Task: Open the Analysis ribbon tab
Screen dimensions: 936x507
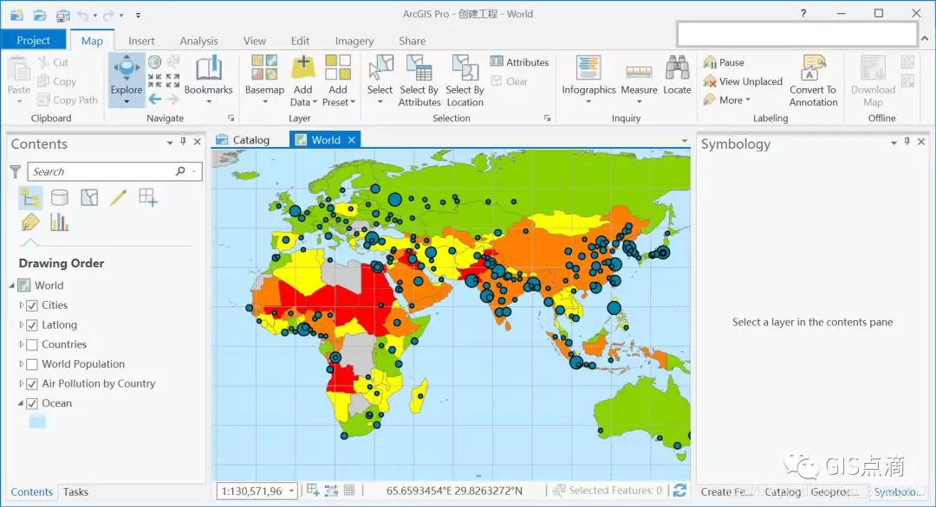Action: pos(198,41)
